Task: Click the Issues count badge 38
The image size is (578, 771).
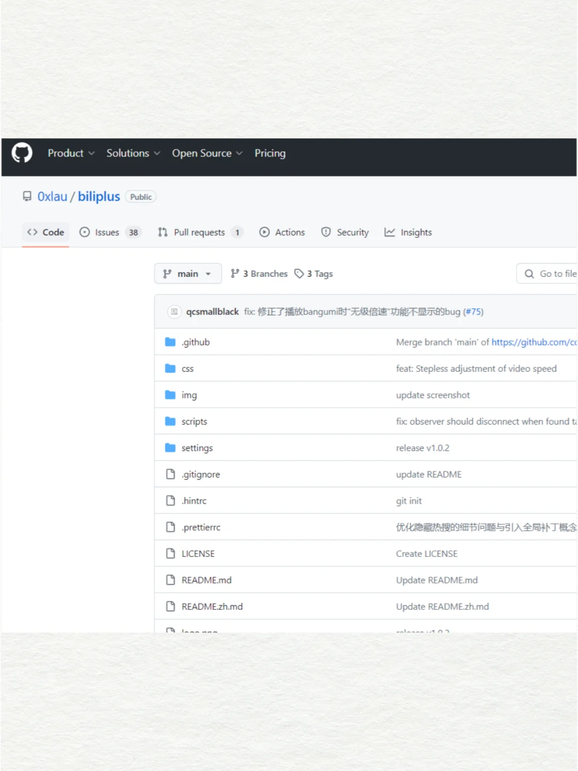Action: pos(133,232)
